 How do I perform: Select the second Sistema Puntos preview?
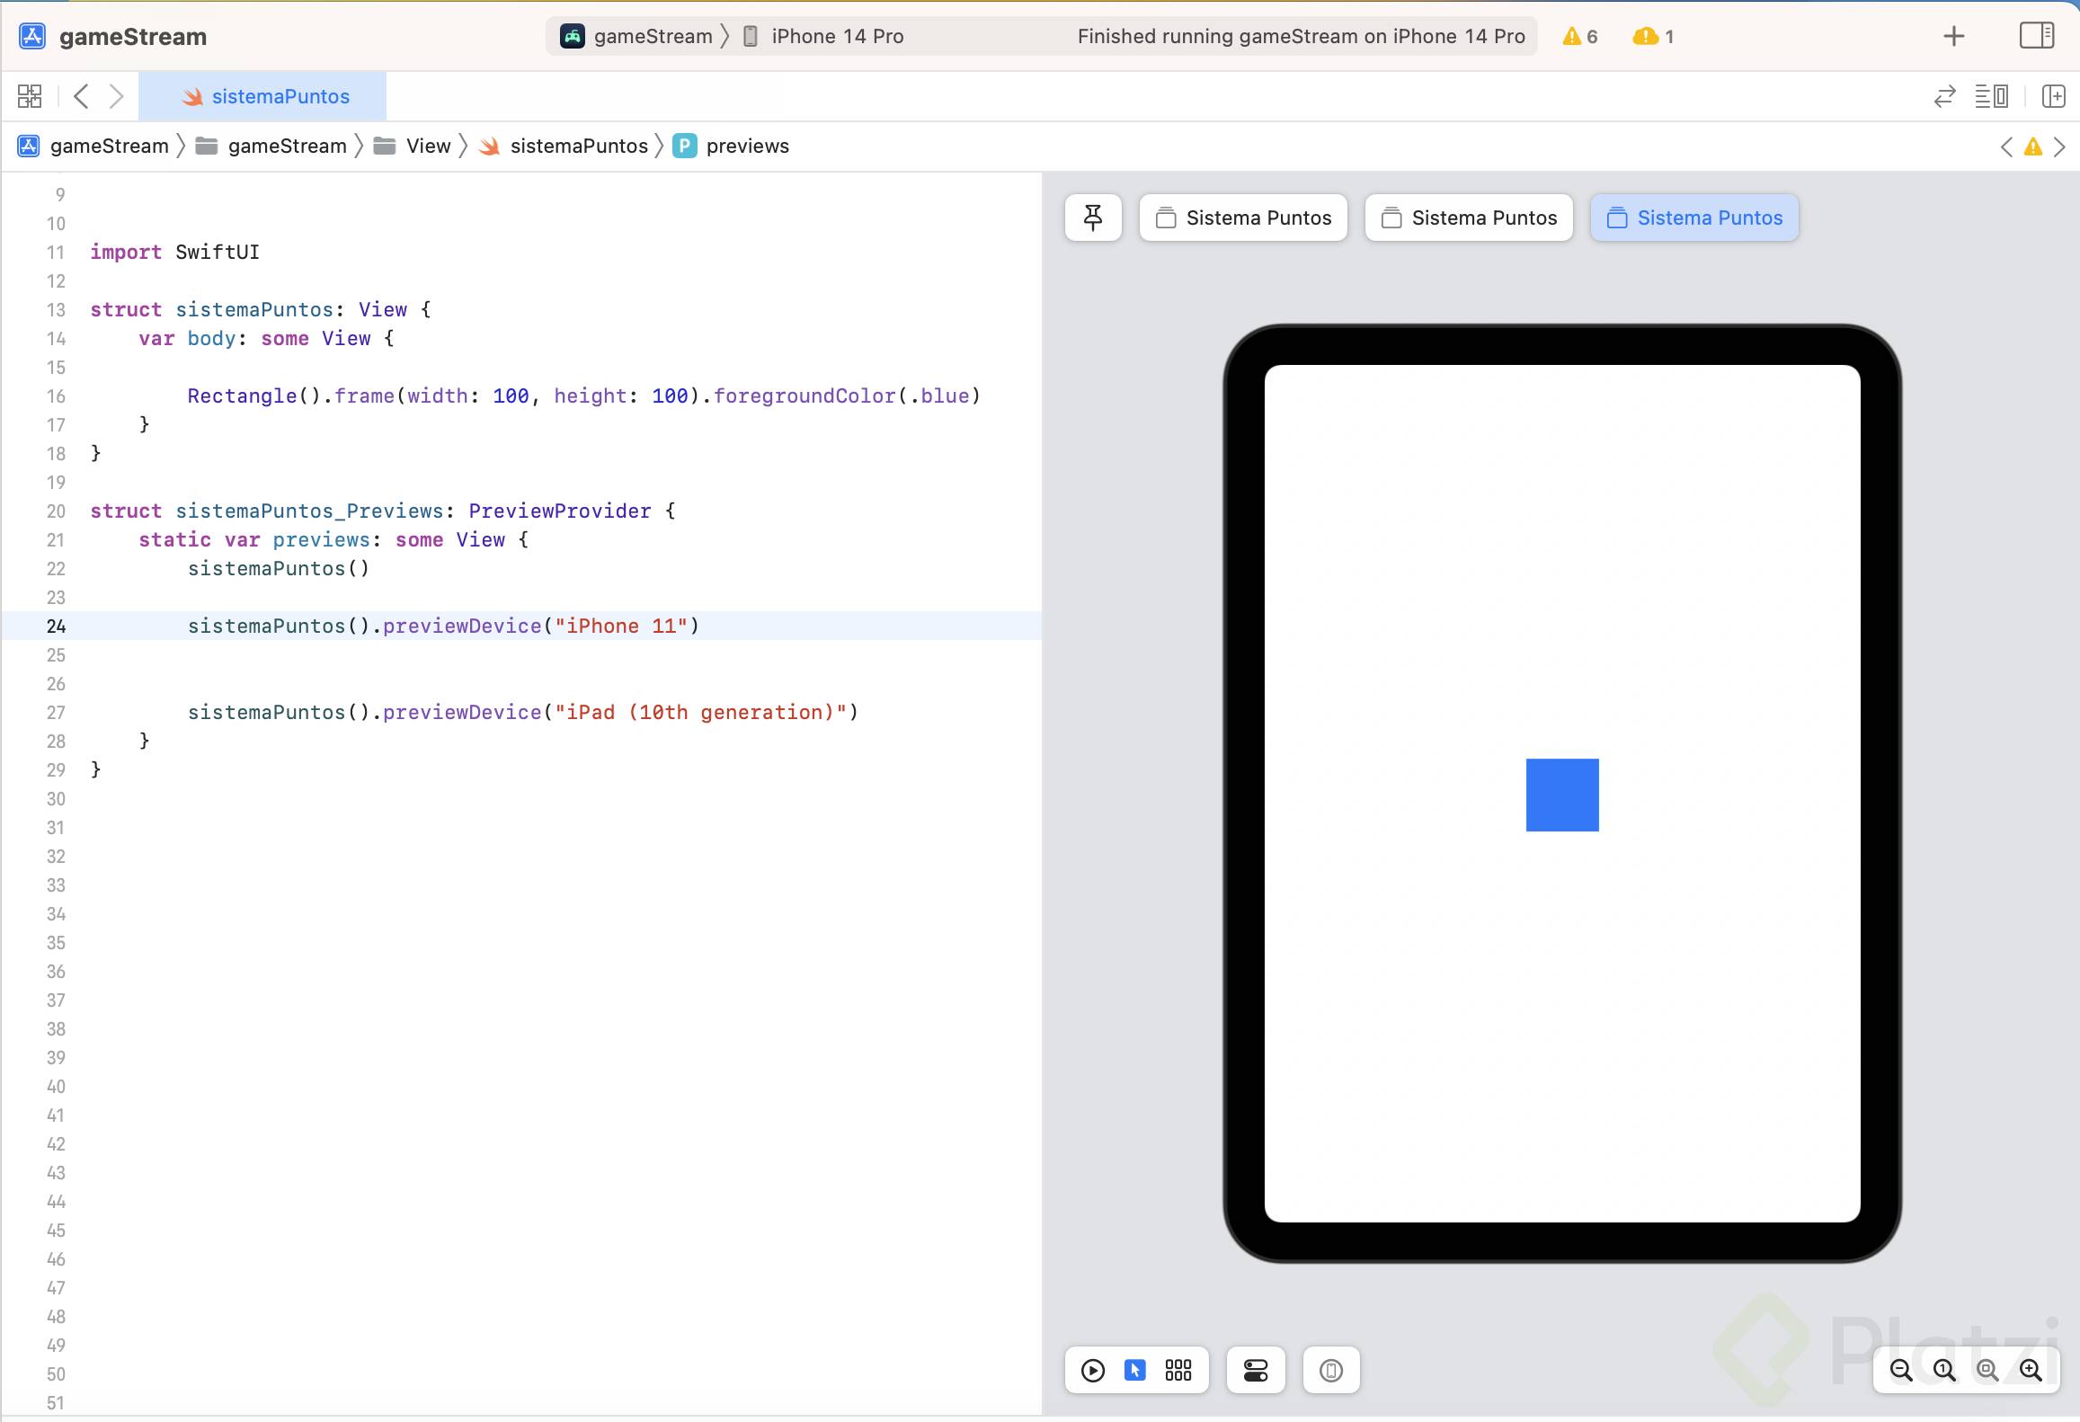point(1469,218)
